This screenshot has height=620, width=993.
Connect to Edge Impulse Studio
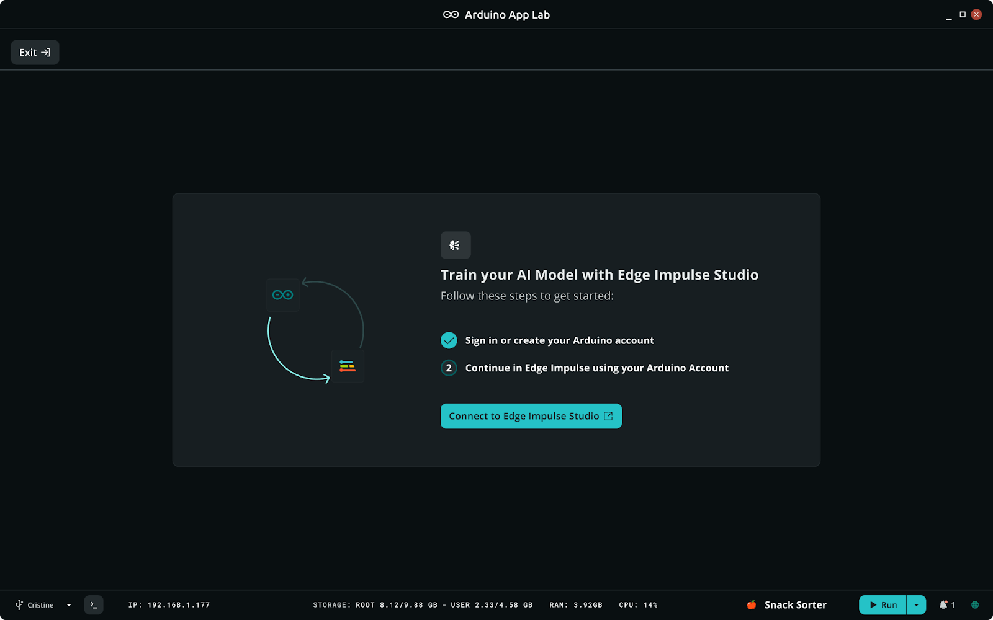point(531,416)
